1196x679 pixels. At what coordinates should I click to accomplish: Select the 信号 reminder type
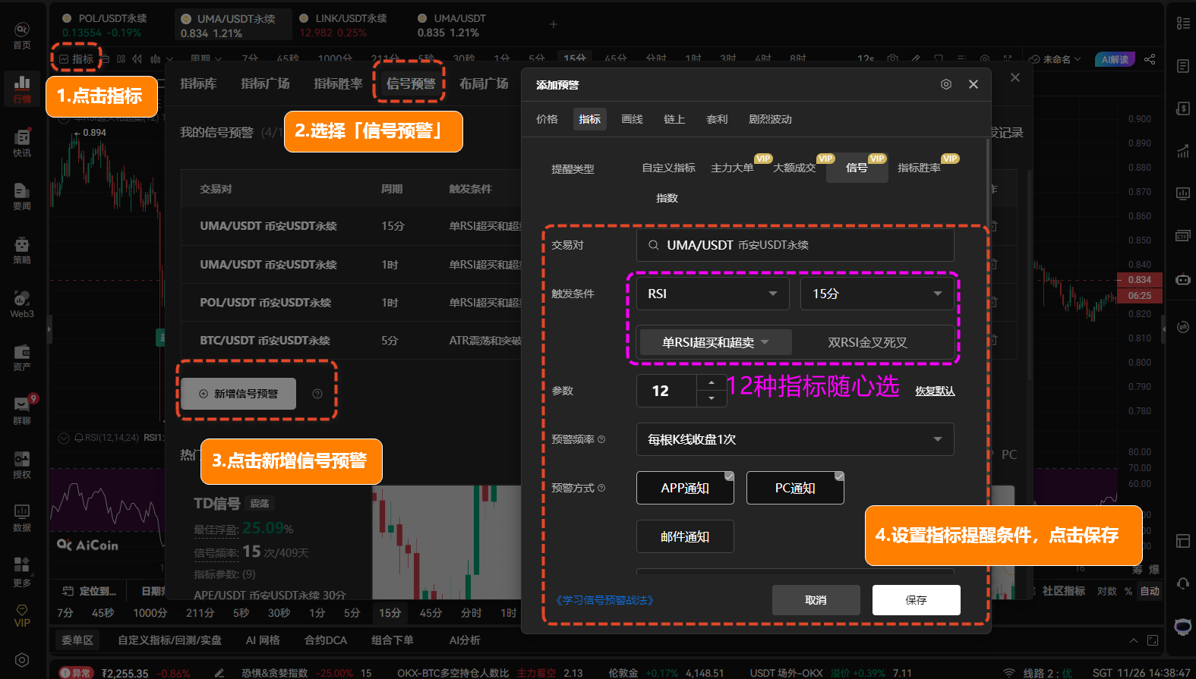tap(857, 168)
